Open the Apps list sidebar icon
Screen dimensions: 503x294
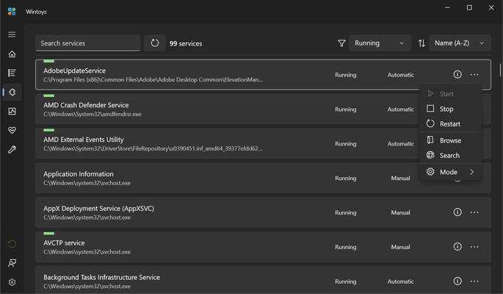click(x=12, y=73)
